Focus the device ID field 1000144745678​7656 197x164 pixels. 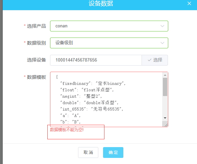(x=96, y=60)
